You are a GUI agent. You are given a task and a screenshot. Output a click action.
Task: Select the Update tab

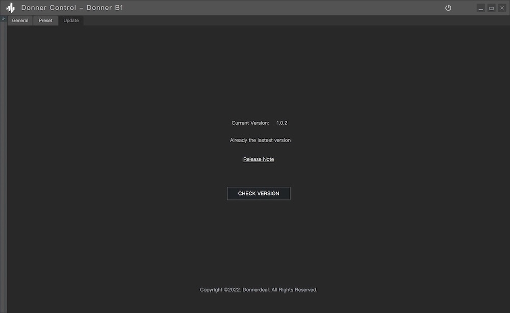(71, 20)
